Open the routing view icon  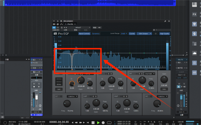click(61, 24)
